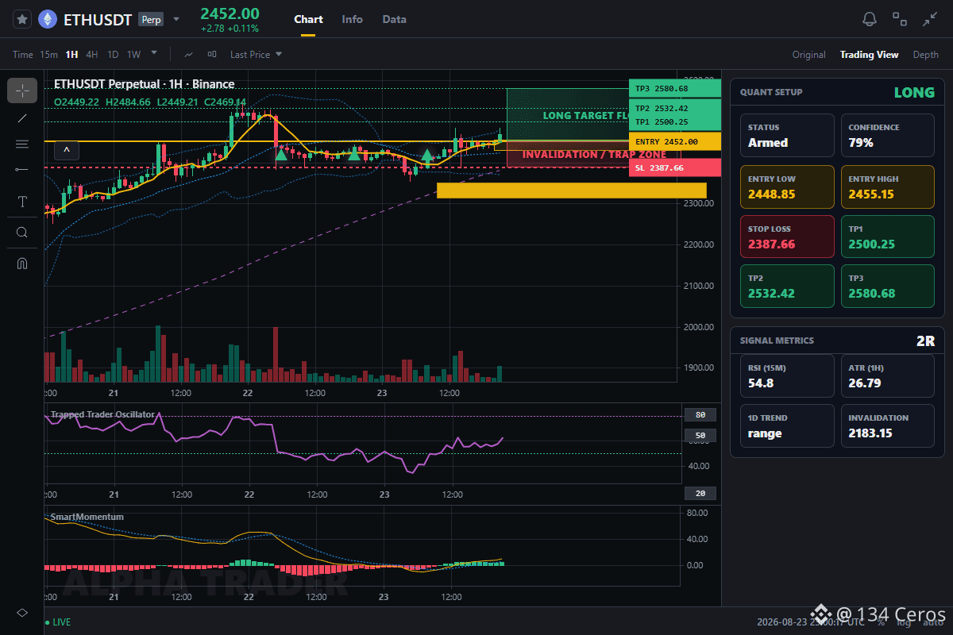Image resolution: width=953 pixels, height=635 pixels.
Task: Click the Confidence 79% card
Action: 887,136
